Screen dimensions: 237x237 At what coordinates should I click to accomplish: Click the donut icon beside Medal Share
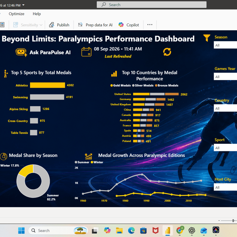pyautogui.click(x=4, y=156)
